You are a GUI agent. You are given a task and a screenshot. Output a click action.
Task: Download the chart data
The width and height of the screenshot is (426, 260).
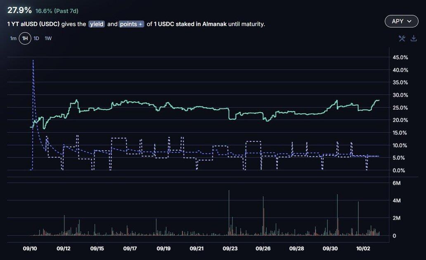pyautogui.click(x=414, y=38)
